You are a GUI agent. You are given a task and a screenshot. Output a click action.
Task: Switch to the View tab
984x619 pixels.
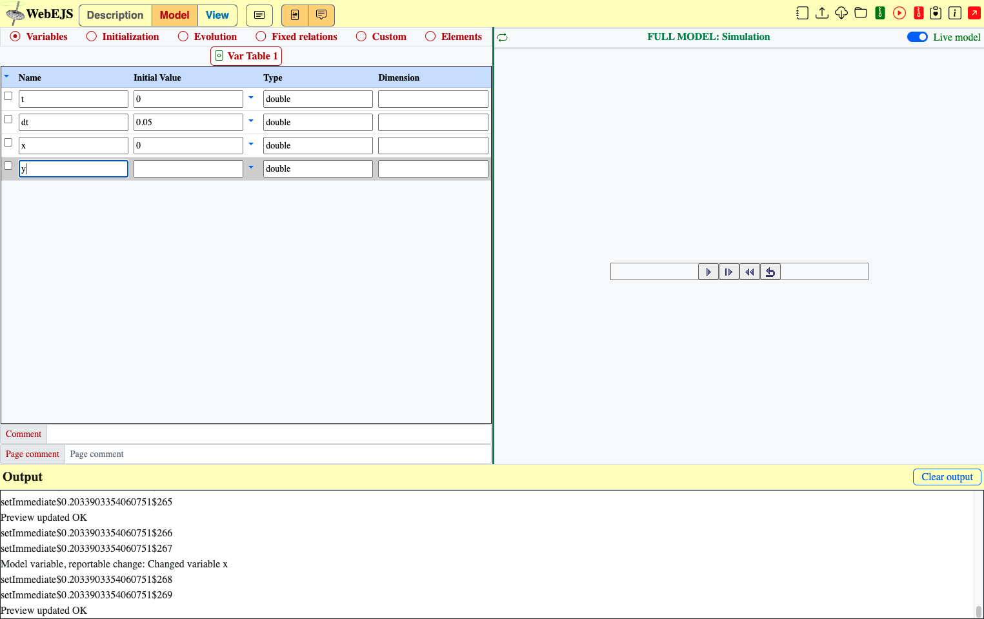pyautogui.click(x=217, y=15)
